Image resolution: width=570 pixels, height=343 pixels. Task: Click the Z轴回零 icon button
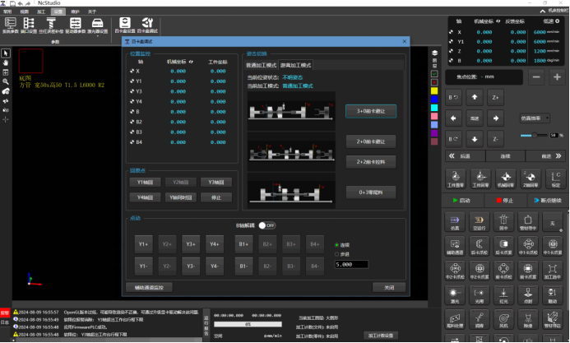click(531, 178)
